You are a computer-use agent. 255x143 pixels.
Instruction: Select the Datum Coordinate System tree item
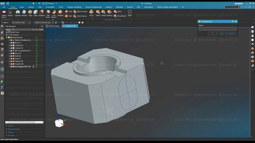point(23,40)
